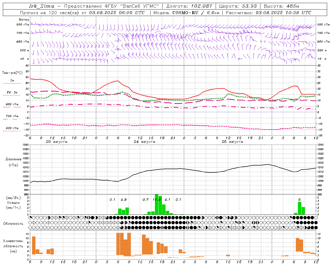Click the precipitation total "4.1"
Screen dimensions: 331x264
168,200
